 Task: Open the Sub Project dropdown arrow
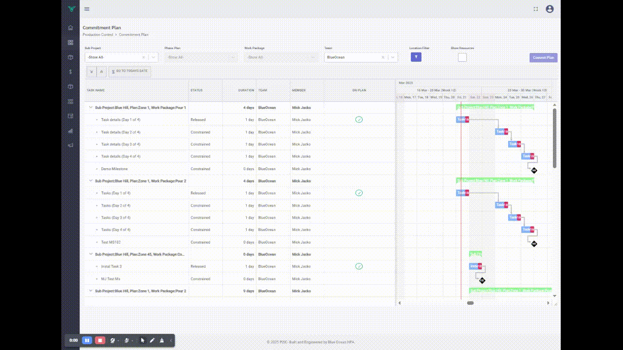pyautogui.click(x=154, y=57)
